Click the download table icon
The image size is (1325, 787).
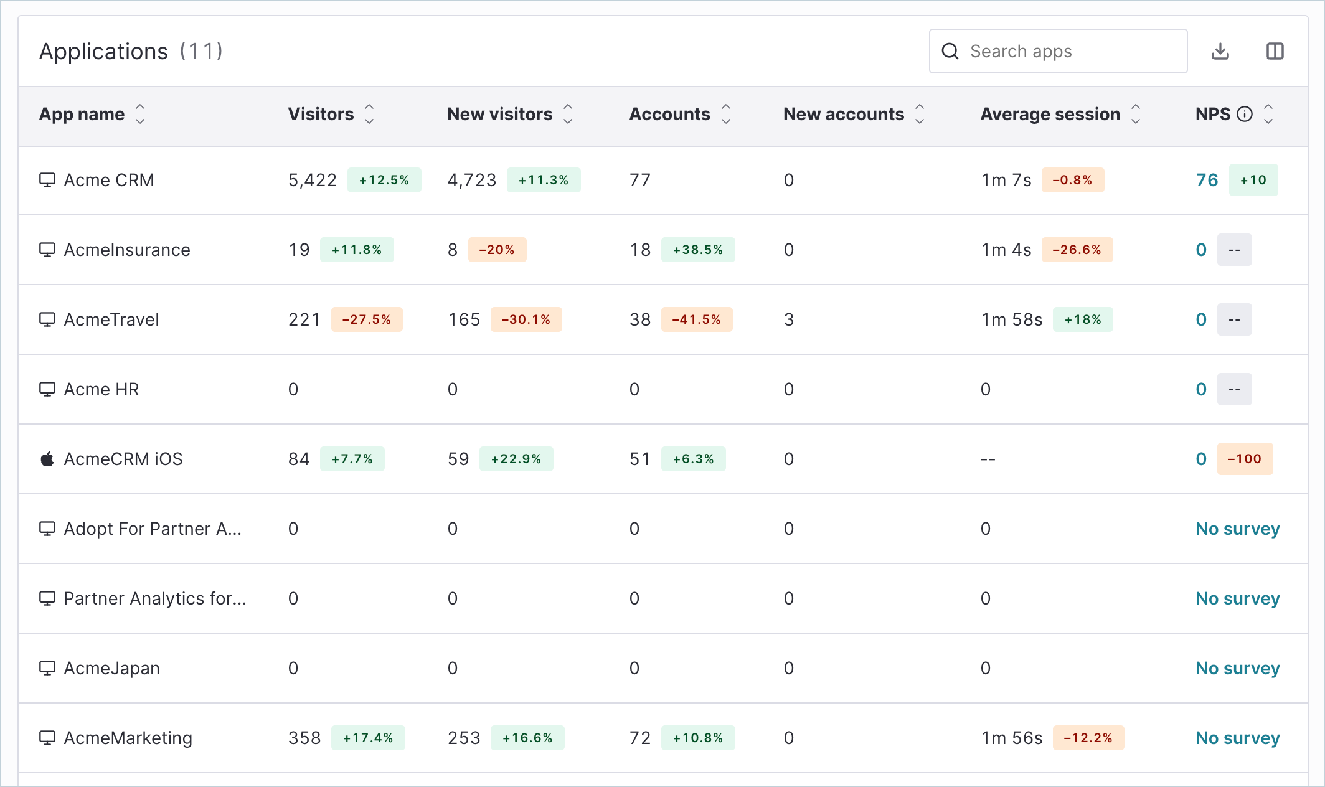pos(1220,51)
